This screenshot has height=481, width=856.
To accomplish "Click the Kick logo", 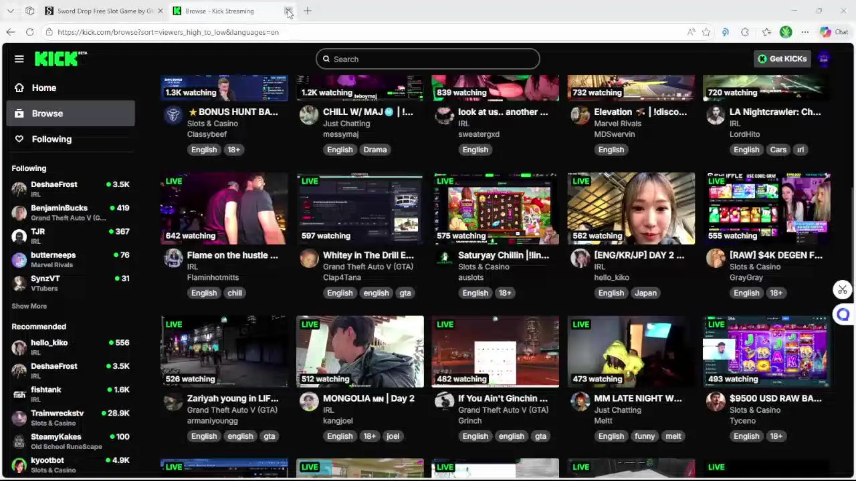I will pyautogui.click(x=60, y=59).
